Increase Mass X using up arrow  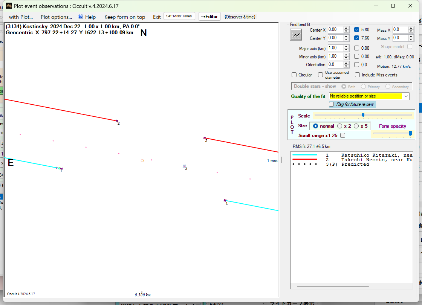pos(411,28)
